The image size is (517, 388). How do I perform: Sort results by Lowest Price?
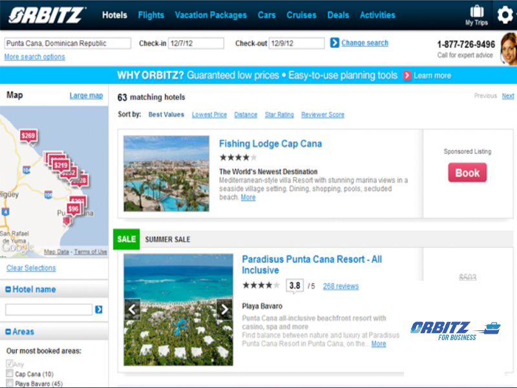(x=209, y=115)
